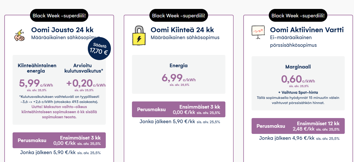Click the 0,60 c/kWh margin price

298,79
